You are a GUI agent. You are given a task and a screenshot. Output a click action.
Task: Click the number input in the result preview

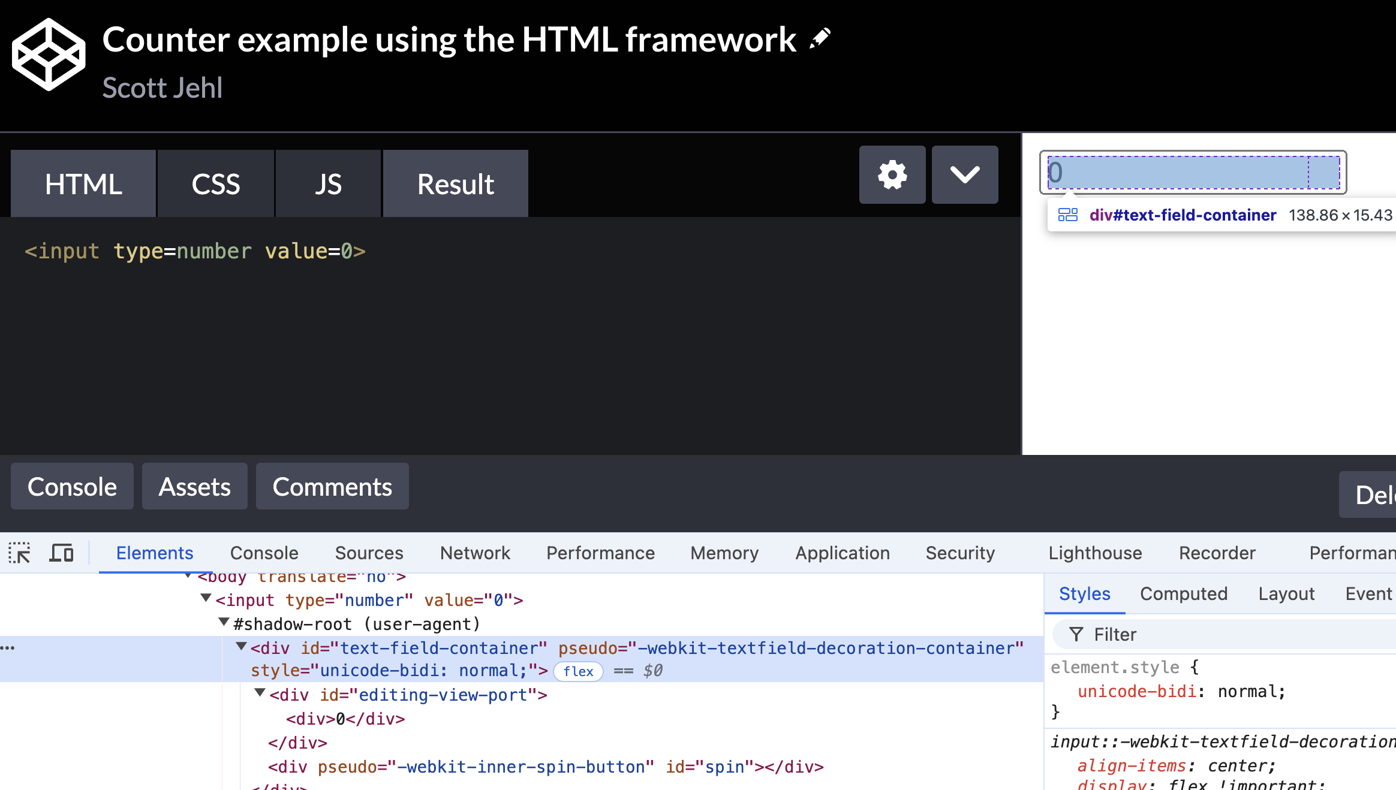(1193, 173)
